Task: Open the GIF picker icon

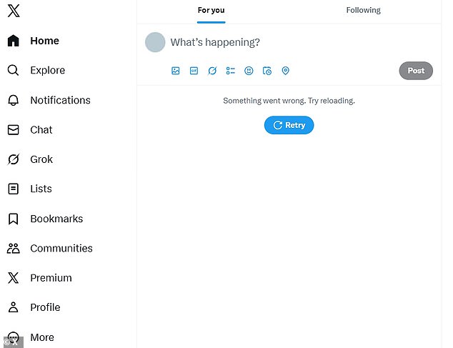Action: click(x=194, y=71)
